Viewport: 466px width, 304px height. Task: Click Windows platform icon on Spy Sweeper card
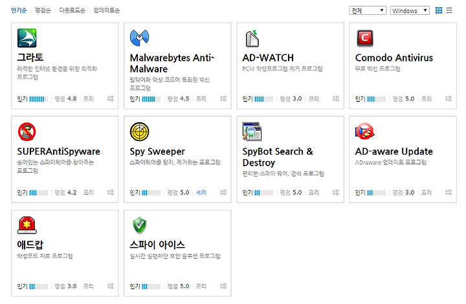click(x=223, y=192)
